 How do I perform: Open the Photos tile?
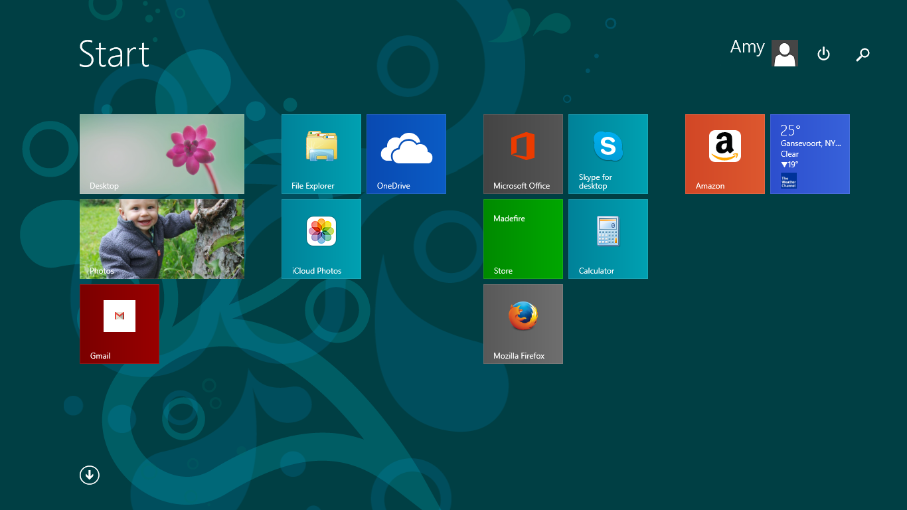pyautogui.click(x=162, y=239)
